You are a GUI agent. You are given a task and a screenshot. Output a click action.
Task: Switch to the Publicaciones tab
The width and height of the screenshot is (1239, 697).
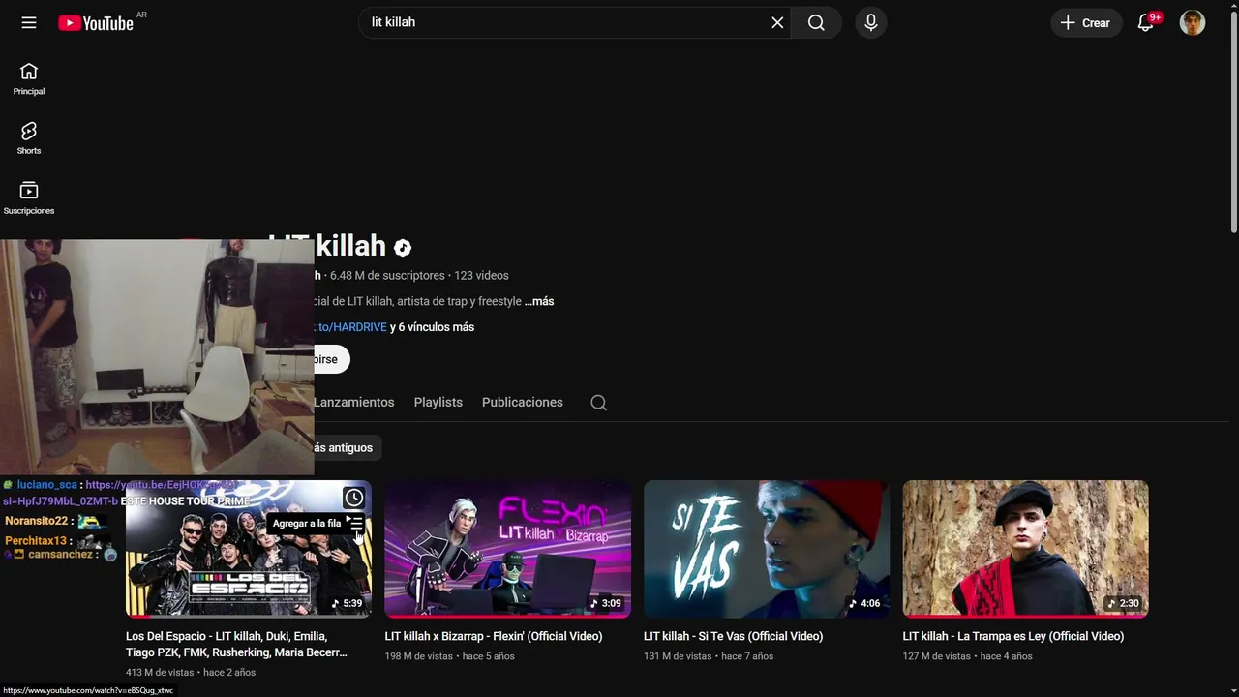[523, 403]
